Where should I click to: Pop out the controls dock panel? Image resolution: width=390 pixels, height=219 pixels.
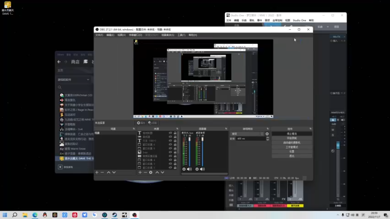(311, 129)
